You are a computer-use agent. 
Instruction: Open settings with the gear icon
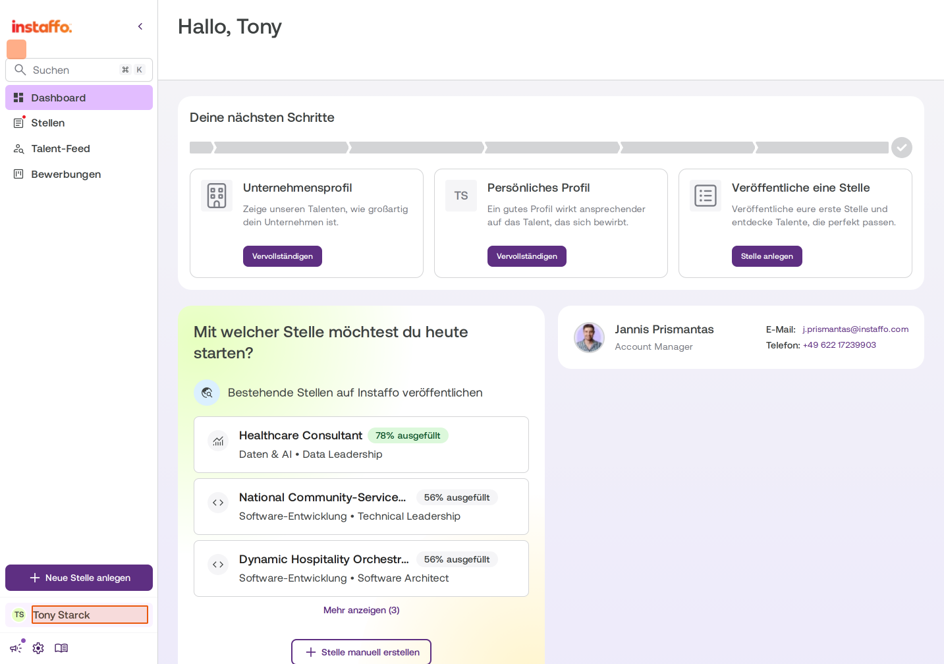(38, 648)
